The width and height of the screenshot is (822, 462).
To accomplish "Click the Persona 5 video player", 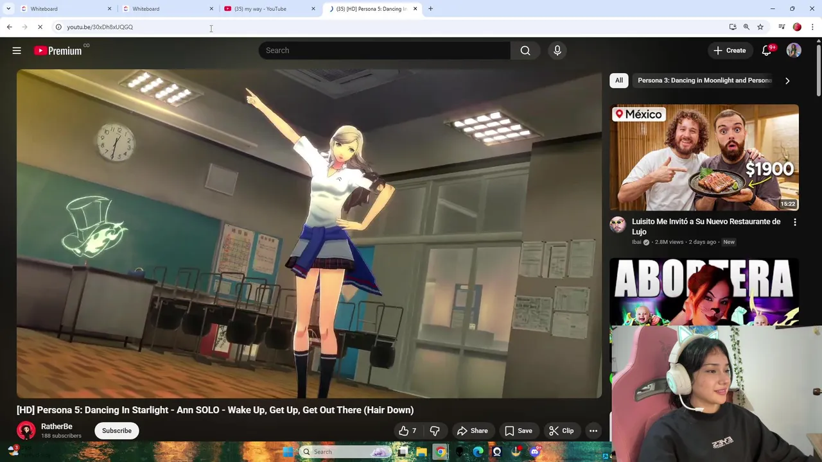I will pyautogui.click(x=309, y=234).
